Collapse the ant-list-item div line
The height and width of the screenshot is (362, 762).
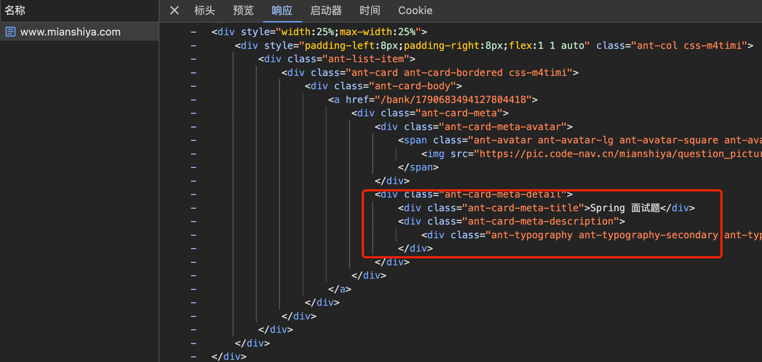click(193, 59)
